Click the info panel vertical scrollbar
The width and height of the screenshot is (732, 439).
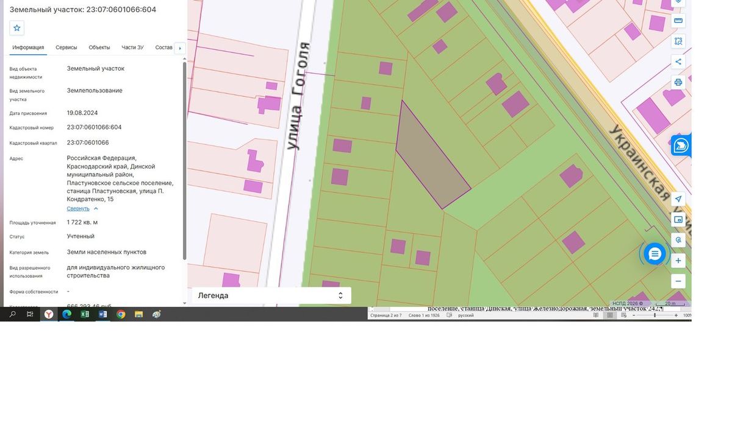click(184, 160)
